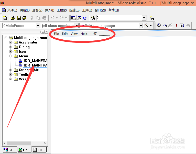Viewport: 196px width, 154px height.
Task: Open the Undo history dropdown arrow
Action: 57,18
